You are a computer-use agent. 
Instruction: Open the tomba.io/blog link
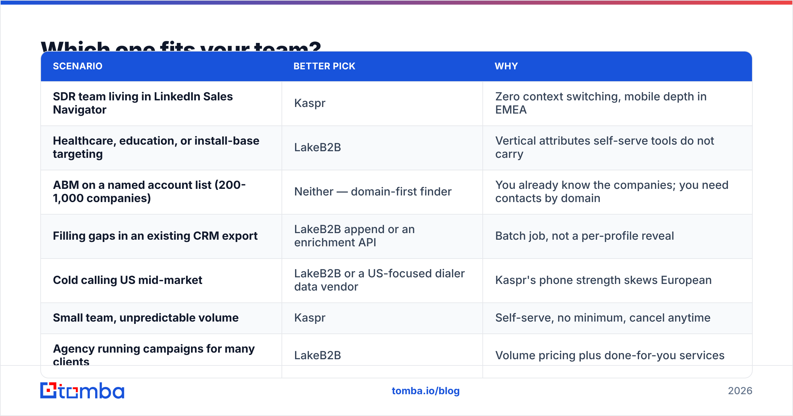coord(426,391)
